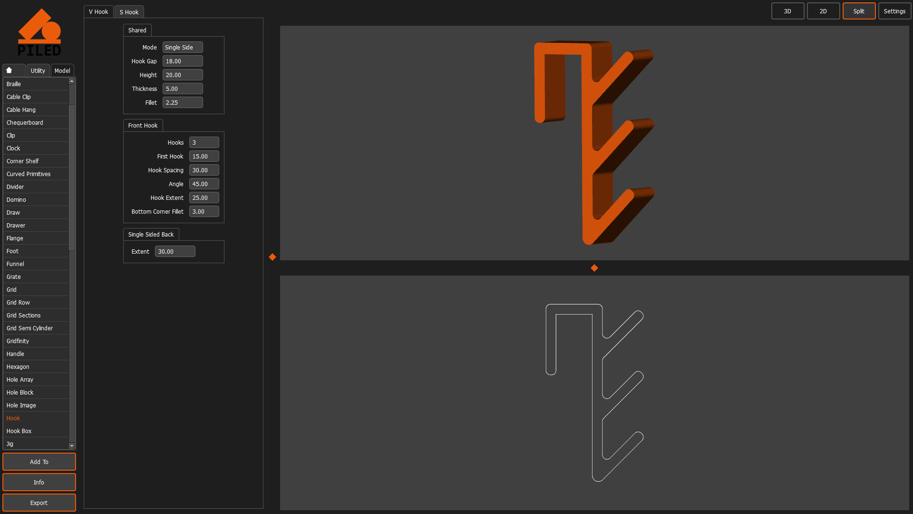Click the model list scroll up arrow

72,81
